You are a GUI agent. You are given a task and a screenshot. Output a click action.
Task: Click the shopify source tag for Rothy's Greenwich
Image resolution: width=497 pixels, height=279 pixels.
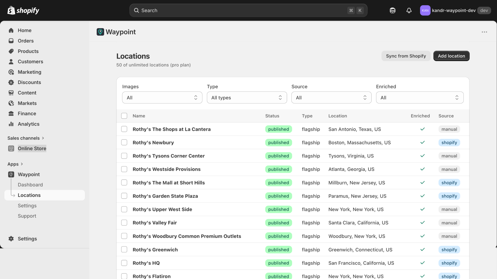[449, 250]
